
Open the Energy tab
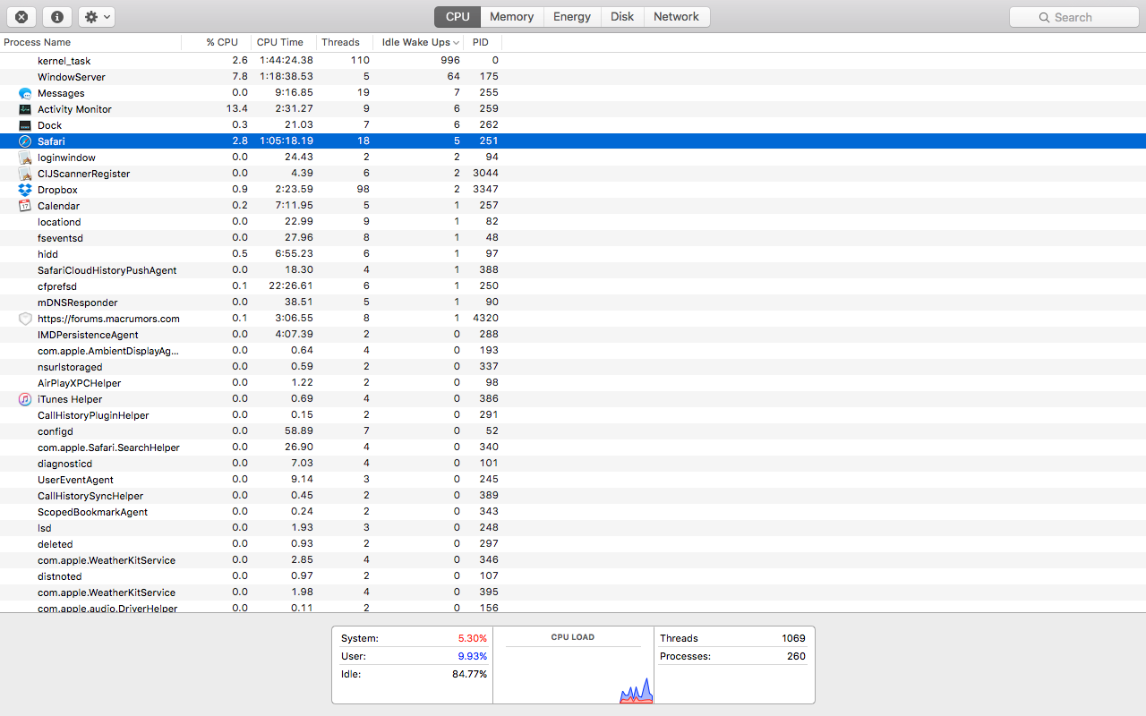[x=572, y=17]
